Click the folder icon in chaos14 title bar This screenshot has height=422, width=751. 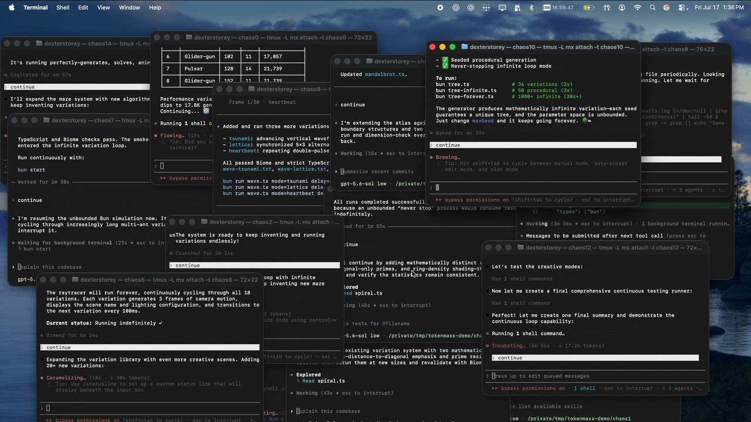pos(39,43)
